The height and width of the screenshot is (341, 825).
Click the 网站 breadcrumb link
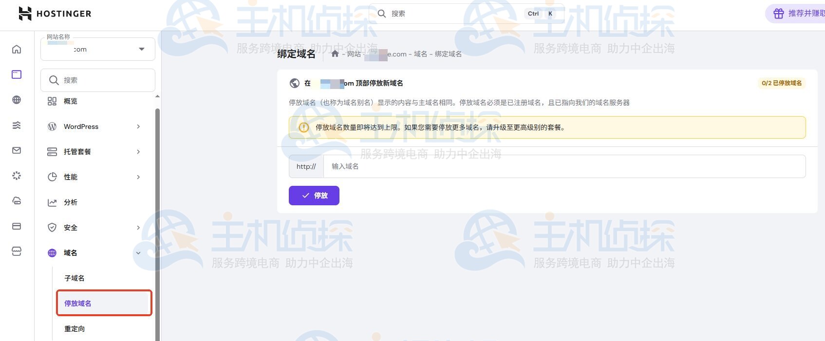[x=354, y=54]
